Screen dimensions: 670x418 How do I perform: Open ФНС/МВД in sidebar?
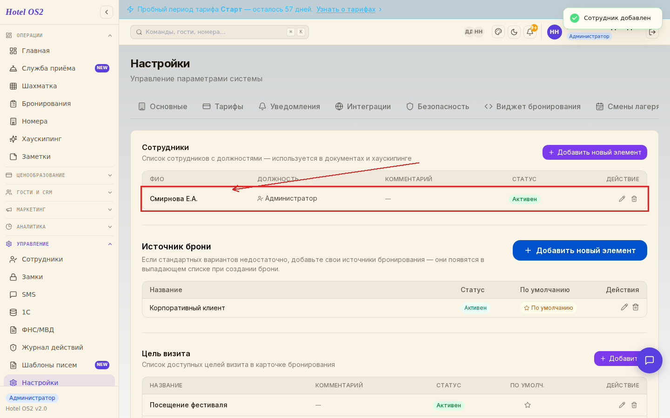59,330
